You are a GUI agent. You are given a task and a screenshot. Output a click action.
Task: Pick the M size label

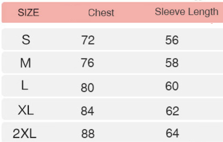(x=26, y=63)
